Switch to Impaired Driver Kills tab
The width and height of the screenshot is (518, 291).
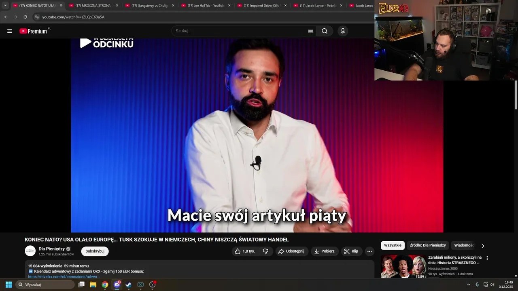point(262,6)
